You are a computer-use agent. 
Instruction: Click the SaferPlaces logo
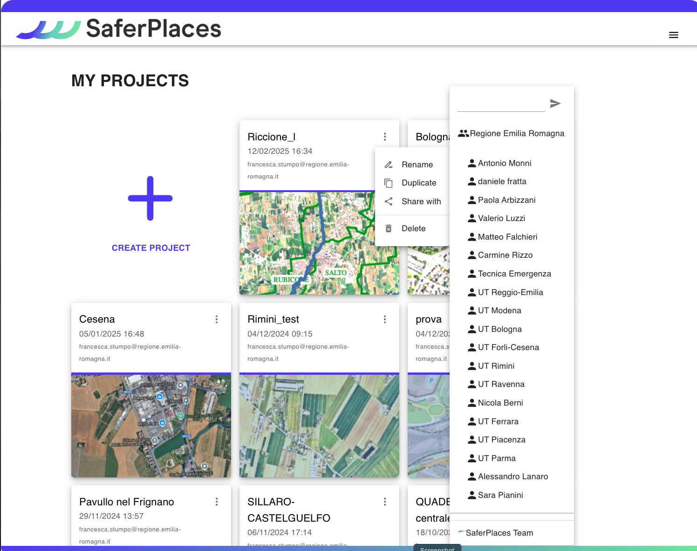(119, 29)
